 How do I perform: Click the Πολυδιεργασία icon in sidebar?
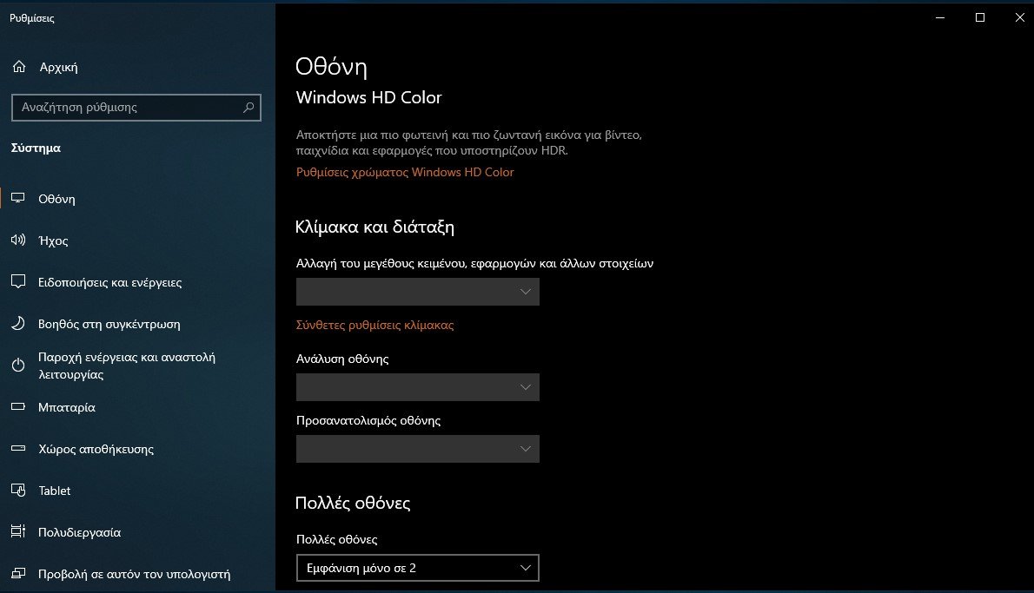[17, 532]
